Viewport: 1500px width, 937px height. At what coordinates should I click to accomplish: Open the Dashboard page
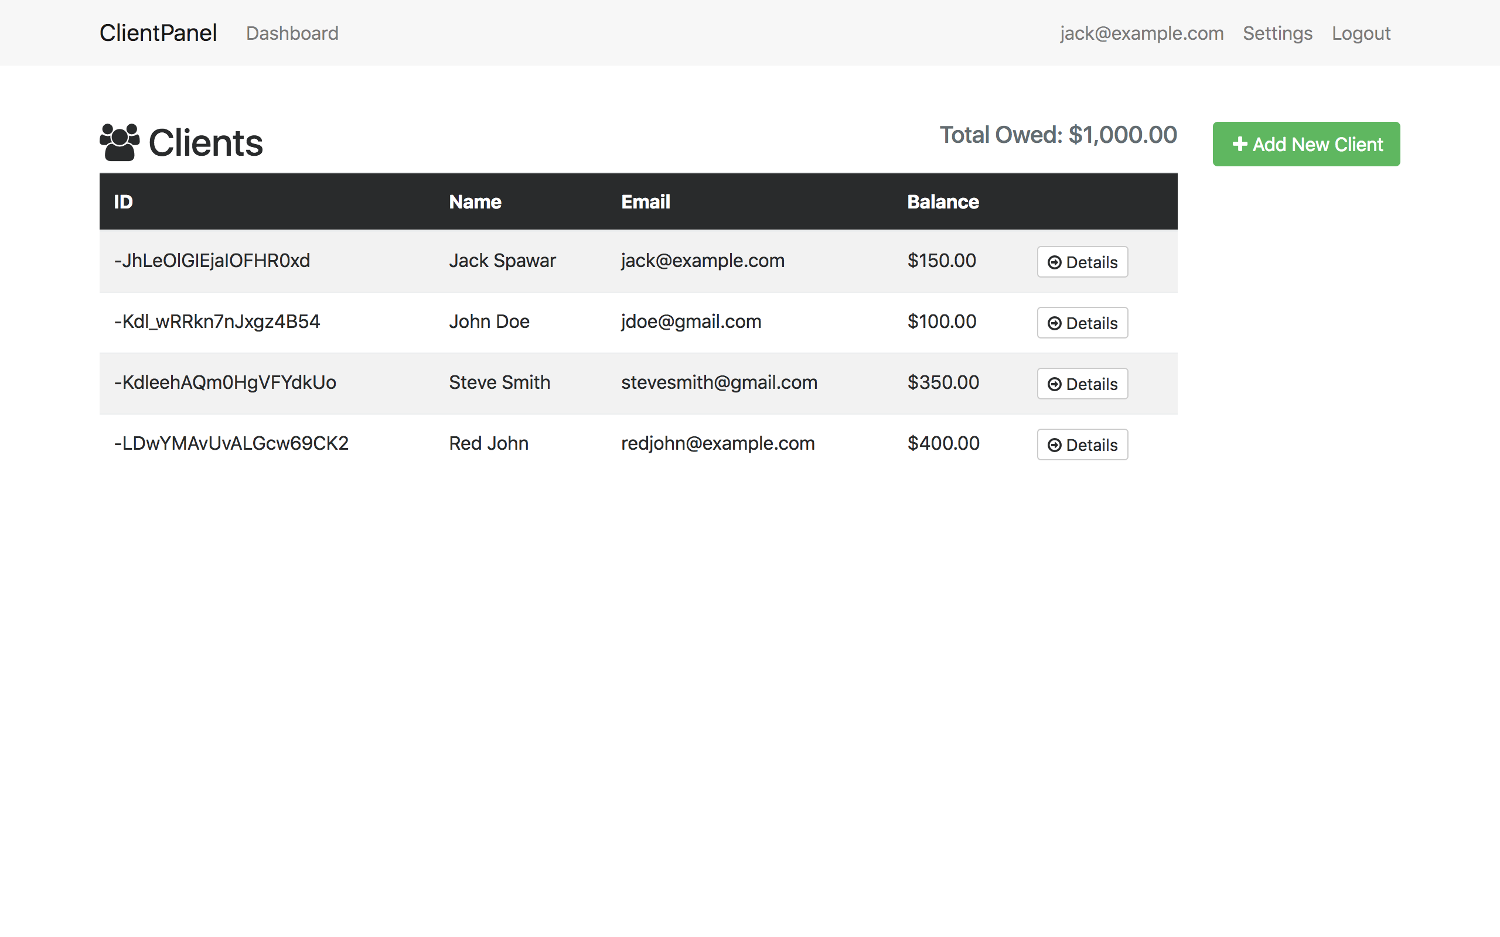(292, 33)
